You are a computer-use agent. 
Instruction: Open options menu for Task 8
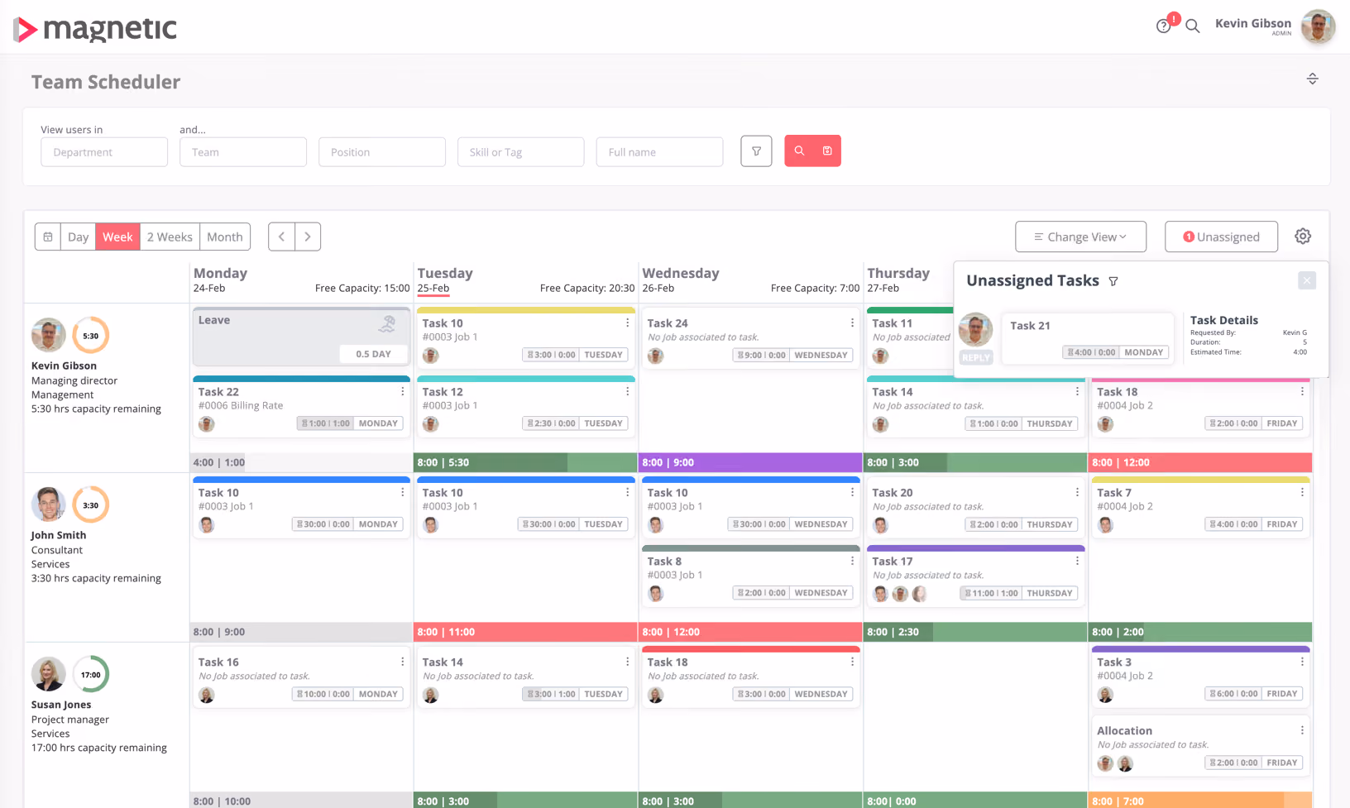click(x=853, y=562)
